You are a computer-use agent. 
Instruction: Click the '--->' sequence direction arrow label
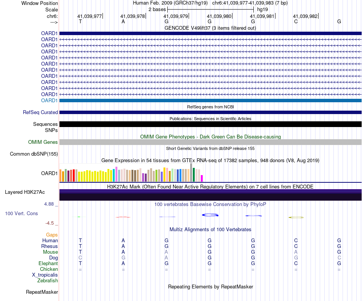click(x=54, y=22)
